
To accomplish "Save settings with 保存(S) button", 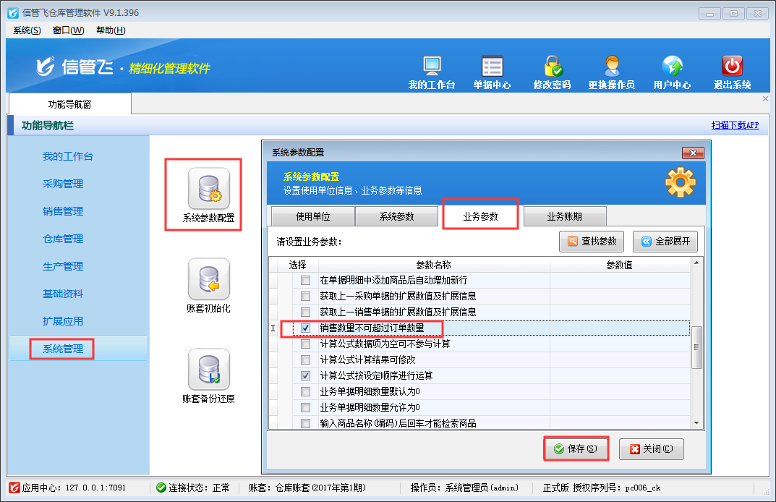I will (x=575, y=448).
